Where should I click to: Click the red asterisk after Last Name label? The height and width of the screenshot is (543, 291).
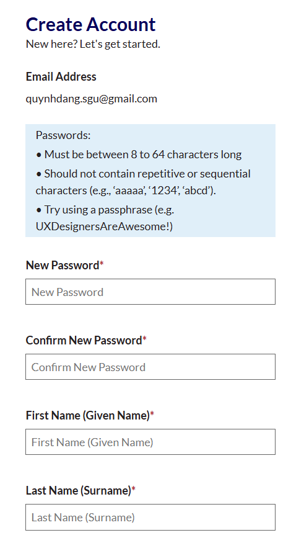[133, 490]
